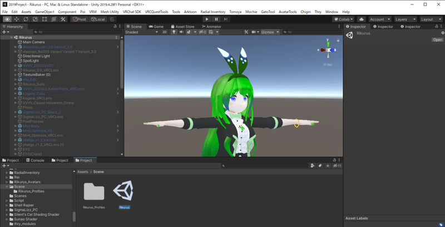This screenshot has height=227, width=445.
Task: Select the Rikurus_Profiles folder thumbnail
Action: [x=94, y=191]
